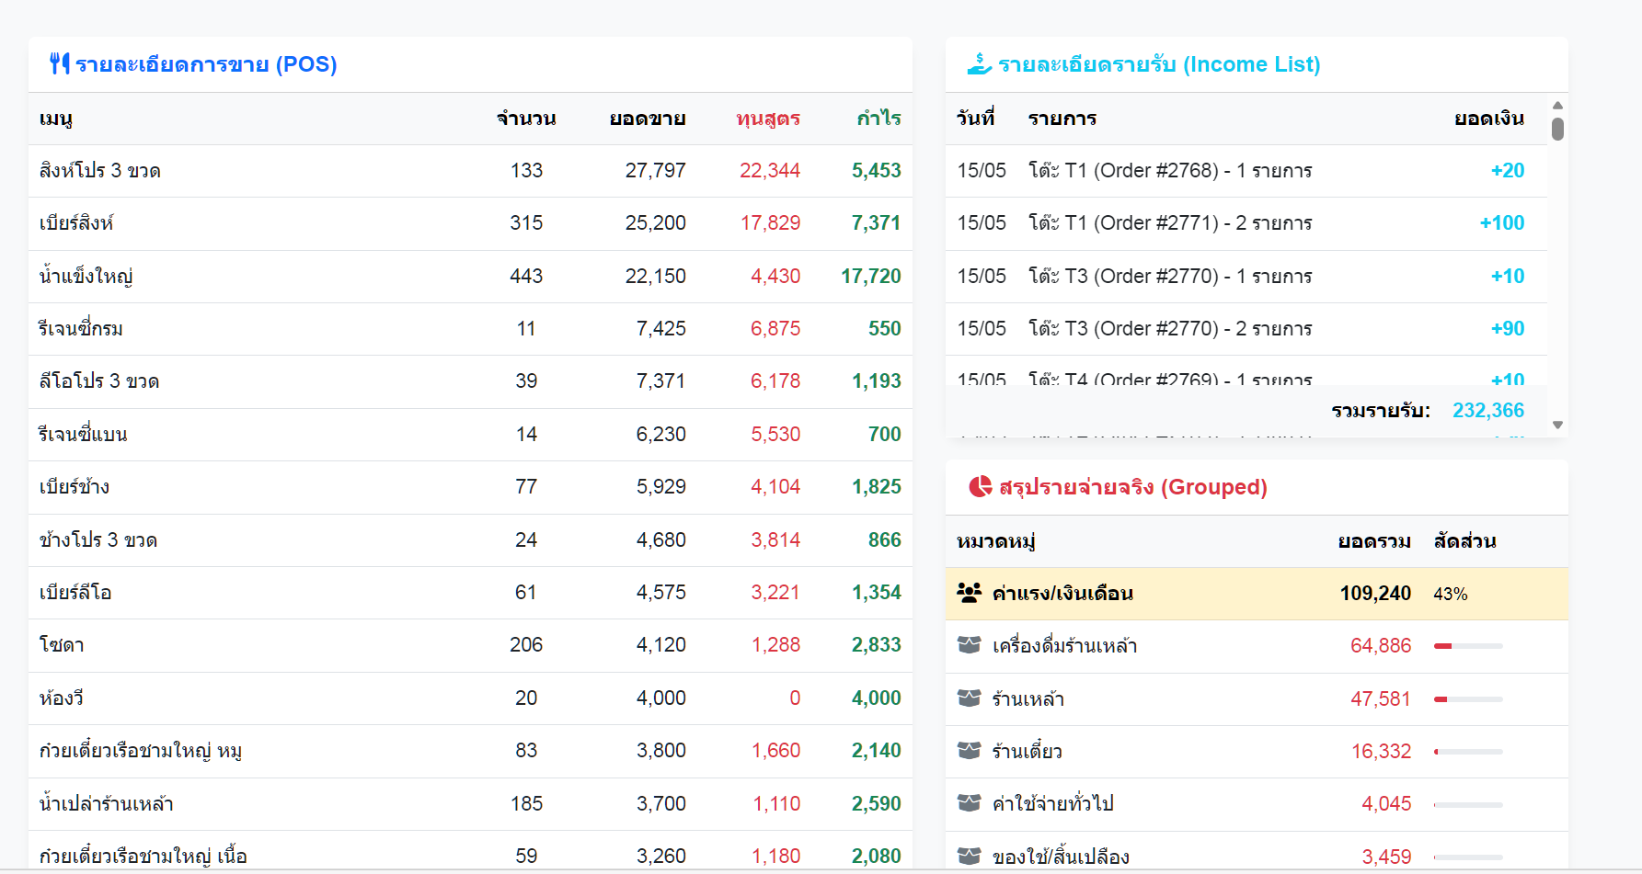The height and width of the screenshot is (874, 1642).
Task: Click the สรุปรายจ่ายจริง (Grouped) heading
Action: point(1133,487)
